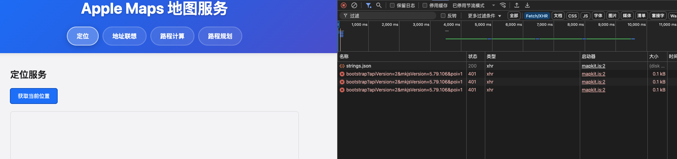Clear the network log

tap(354, 5)
